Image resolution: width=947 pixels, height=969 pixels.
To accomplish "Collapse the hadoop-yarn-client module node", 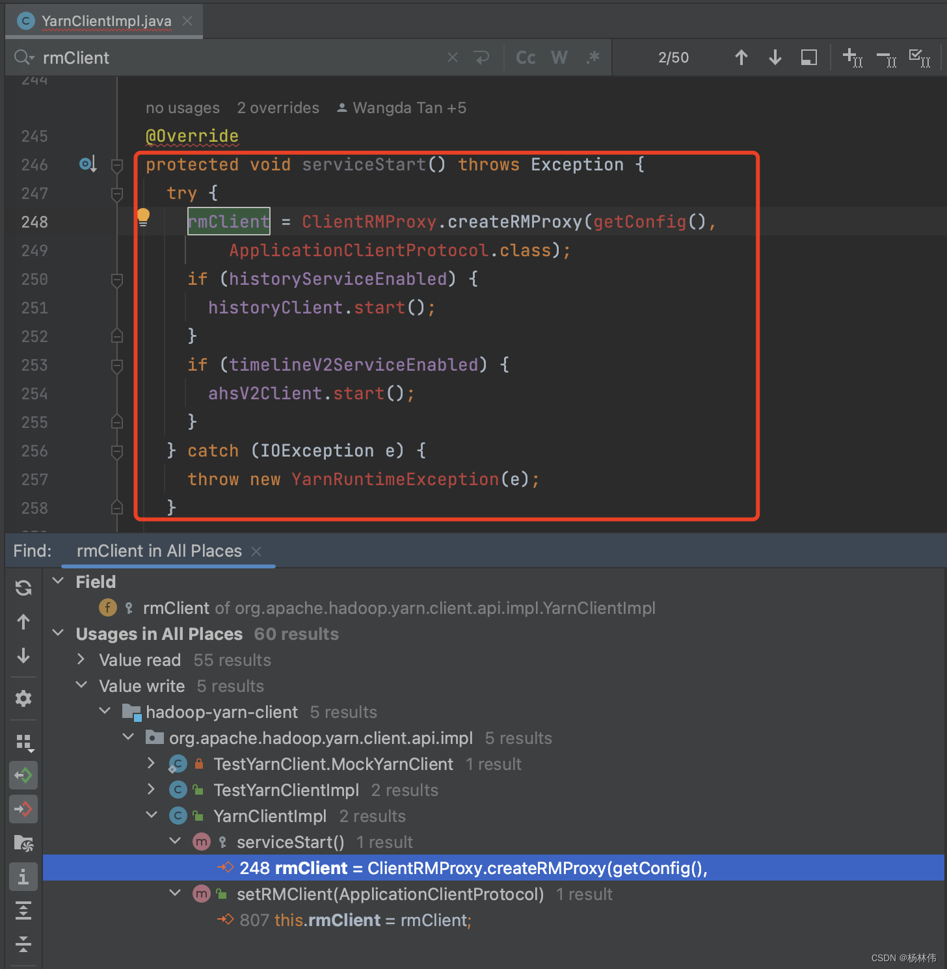I will [105, 711].
